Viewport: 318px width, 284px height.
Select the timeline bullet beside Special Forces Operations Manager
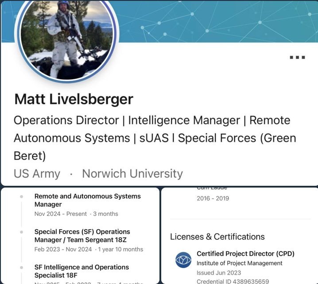click(x=22, y=232)
